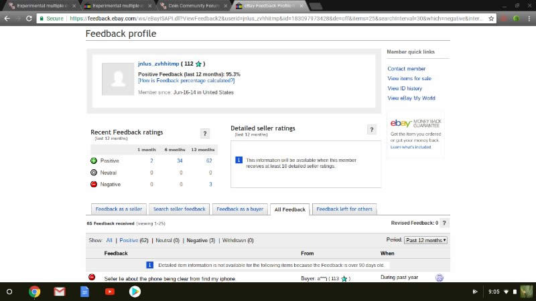Click the user avatar in the system tray
This screenshot has height=301, width=536.
pyautogui.click(x=527, y=292)
